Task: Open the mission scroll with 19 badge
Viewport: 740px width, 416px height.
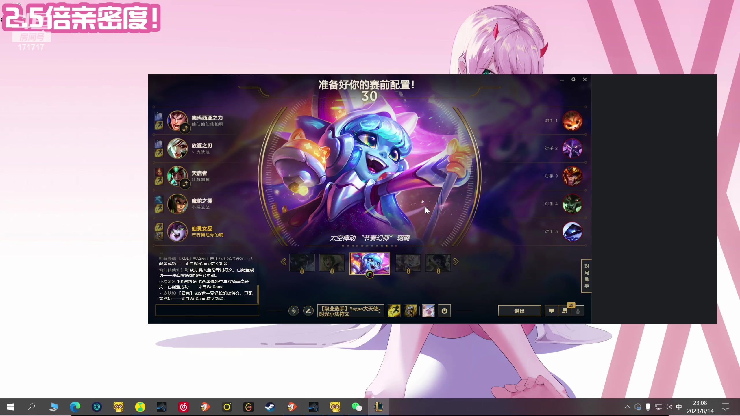Action: [565, 311]
